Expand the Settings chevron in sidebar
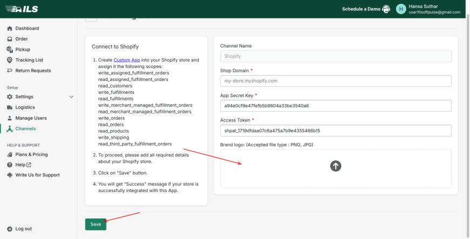 (71, 97)
